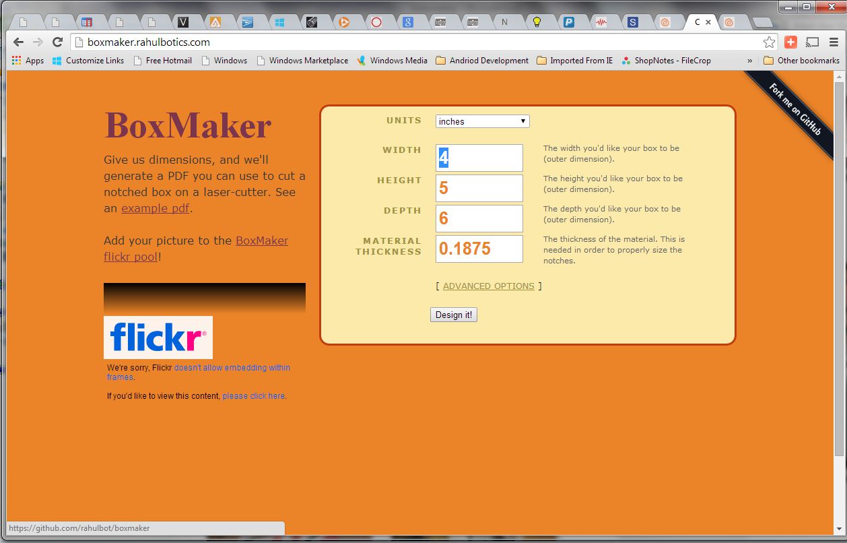This screenshot has height=543, width=847.
Task: Open the BoxMaker flickr pool link
Action: (196, 249)
